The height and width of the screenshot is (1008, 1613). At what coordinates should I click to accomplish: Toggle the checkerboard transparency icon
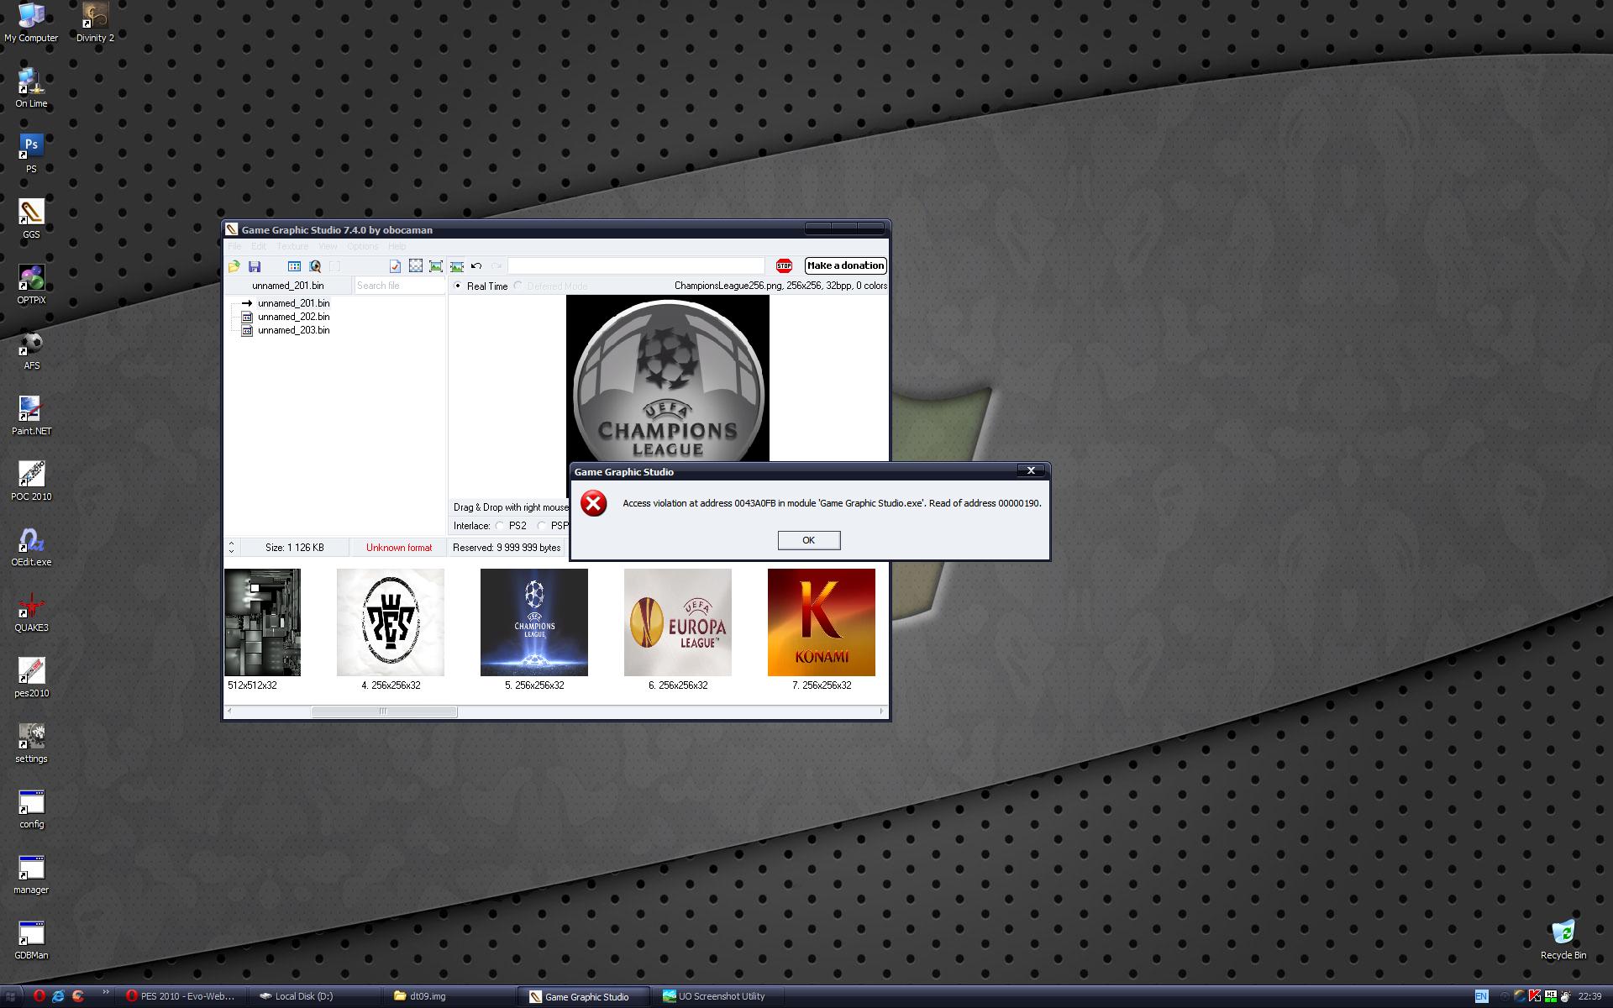(415, 266)
